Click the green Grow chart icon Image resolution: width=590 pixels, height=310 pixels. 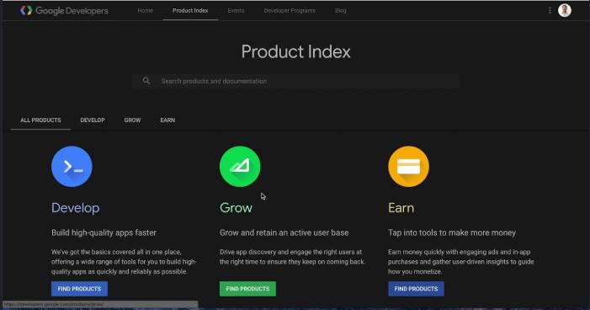(x=240, y=167)
